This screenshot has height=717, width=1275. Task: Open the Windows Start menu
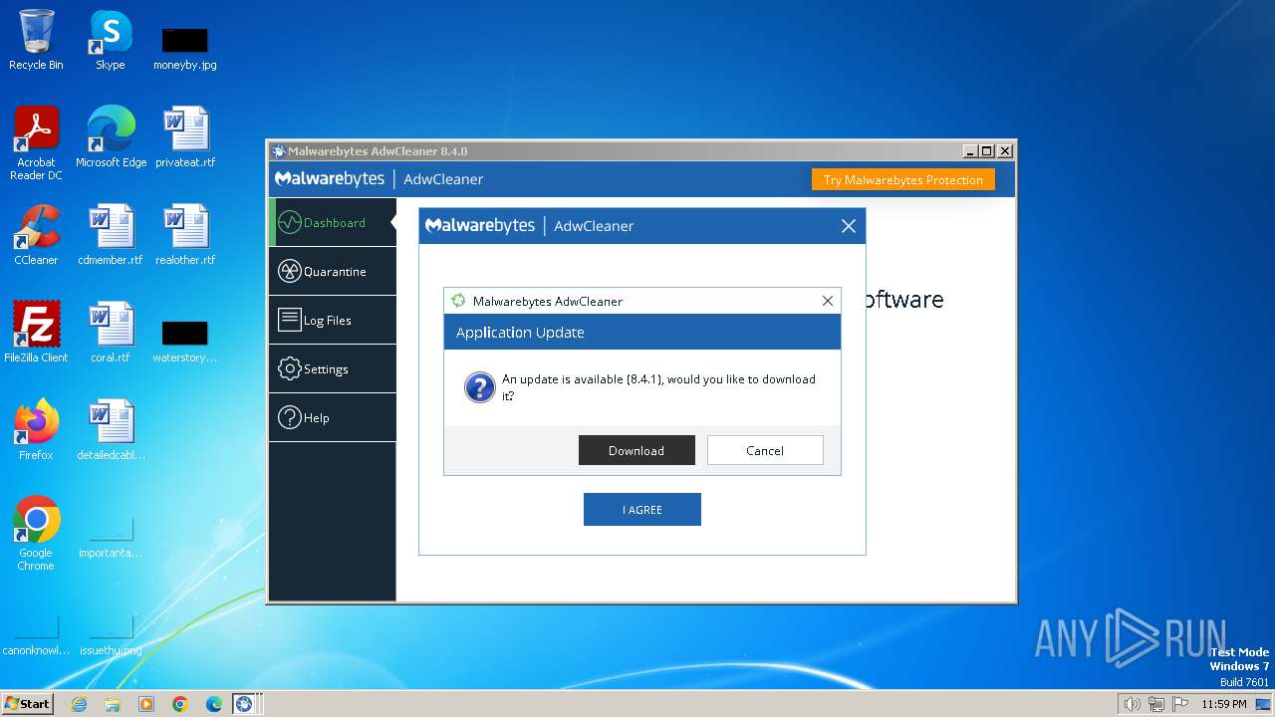(x=28, y=703)
